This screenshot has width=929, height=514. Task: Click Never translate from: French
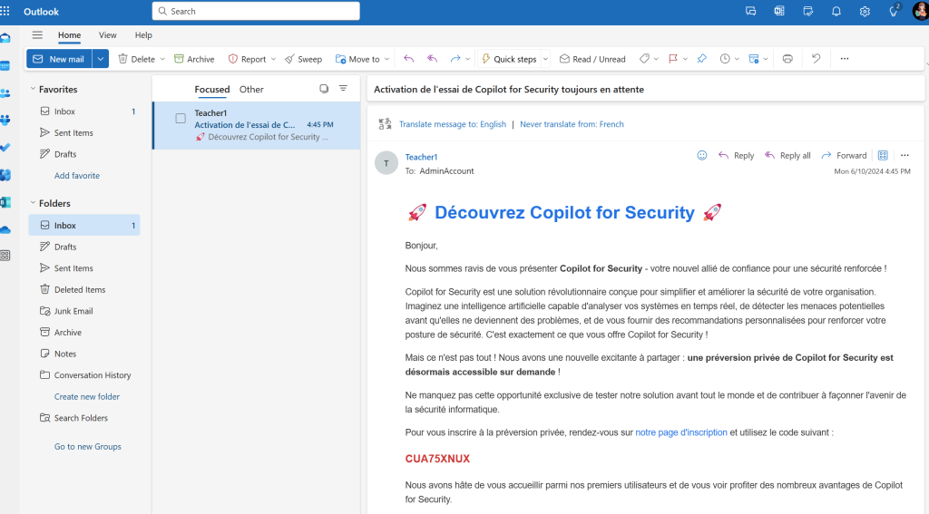click(572, 124)
